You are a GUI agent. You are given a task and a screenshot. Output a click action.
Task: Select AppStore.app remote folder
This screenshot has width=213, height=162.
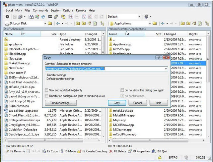click(x=122, y=44)
